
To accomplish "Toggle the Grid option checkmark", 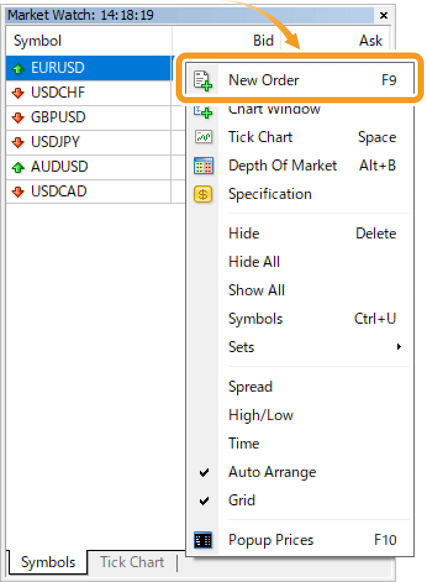I will [x=204, y=500].
